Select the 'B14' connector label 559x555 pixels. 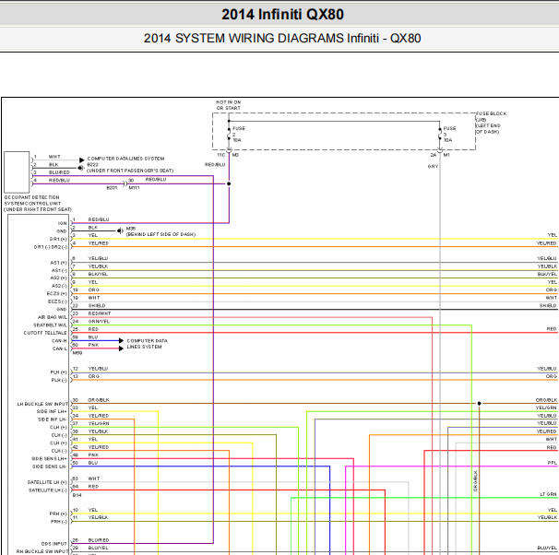[77, 495]
